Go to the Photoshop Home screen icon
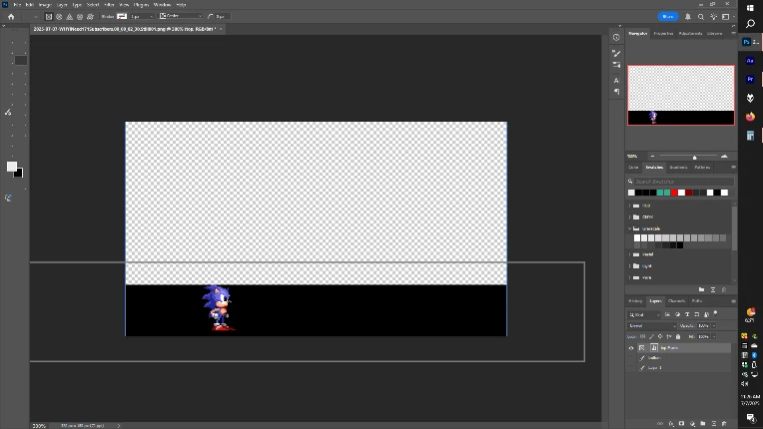Image resolution: width=763 pixels, height=429 pixels. 11,17
